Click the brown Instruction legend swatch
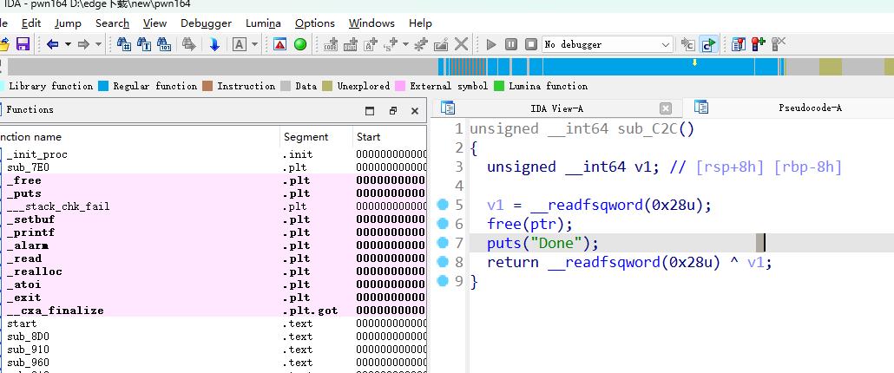This screenshot has height=373, width=894. click(207, 86)
